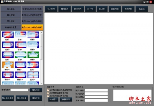Select template thumbnail 模板11
Viewport: 154px width, 106px height.
pyautogui.click(x=21, y=65)
